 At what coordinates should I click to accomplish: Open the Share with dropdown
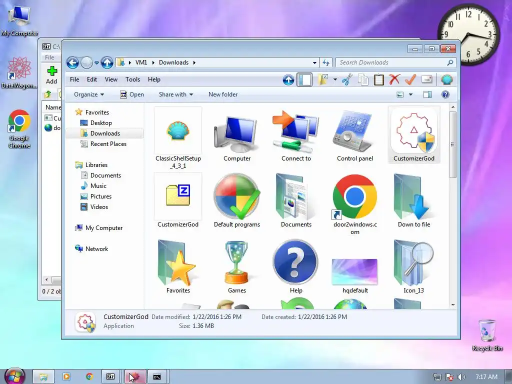tap(175, 94)
